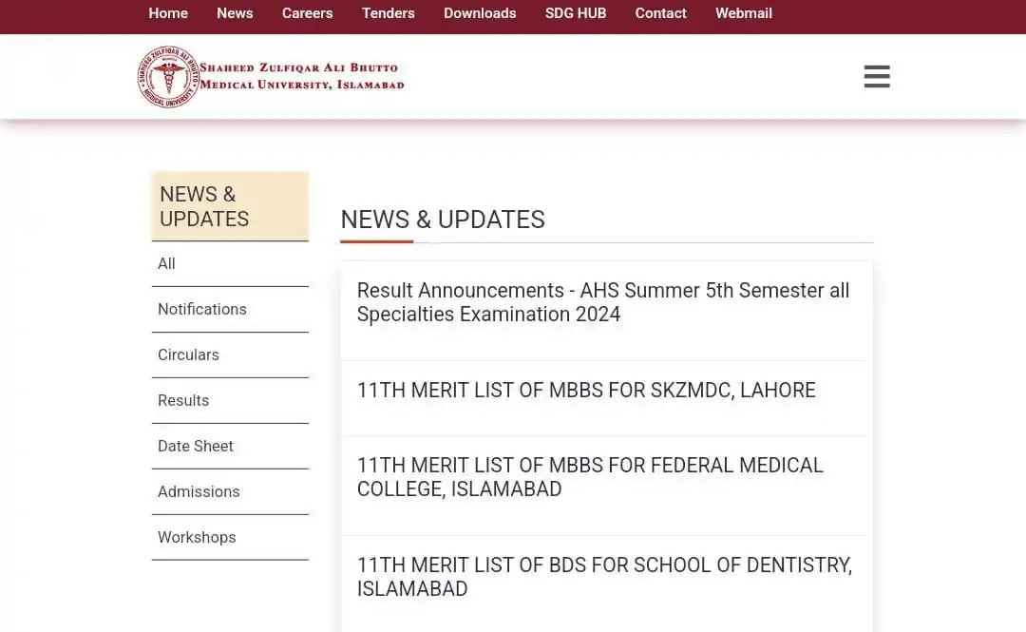
Task: Open the hamburger menu icon
Action: tap(877, 77)
